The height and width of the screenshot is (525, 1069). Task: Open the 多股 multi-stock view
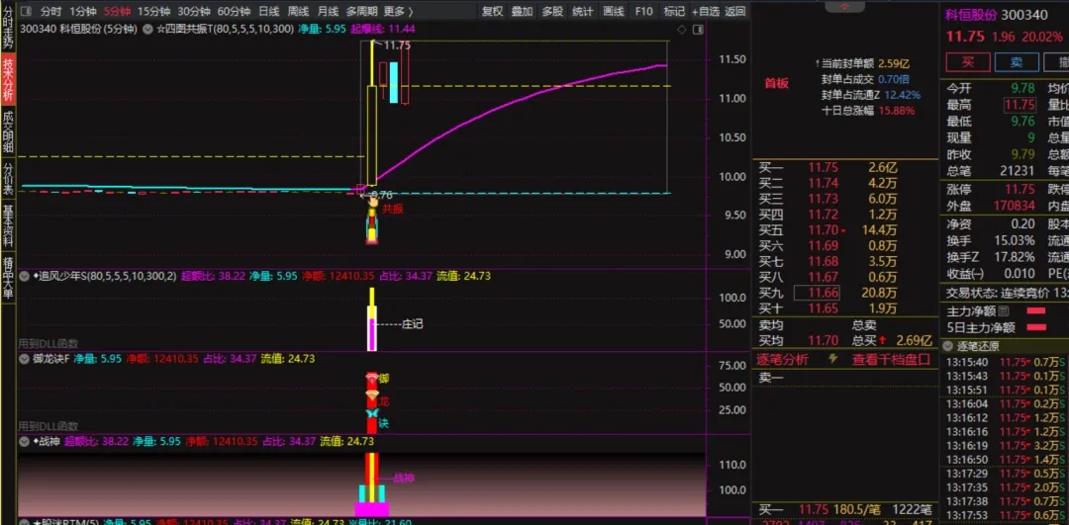[552, 11]
